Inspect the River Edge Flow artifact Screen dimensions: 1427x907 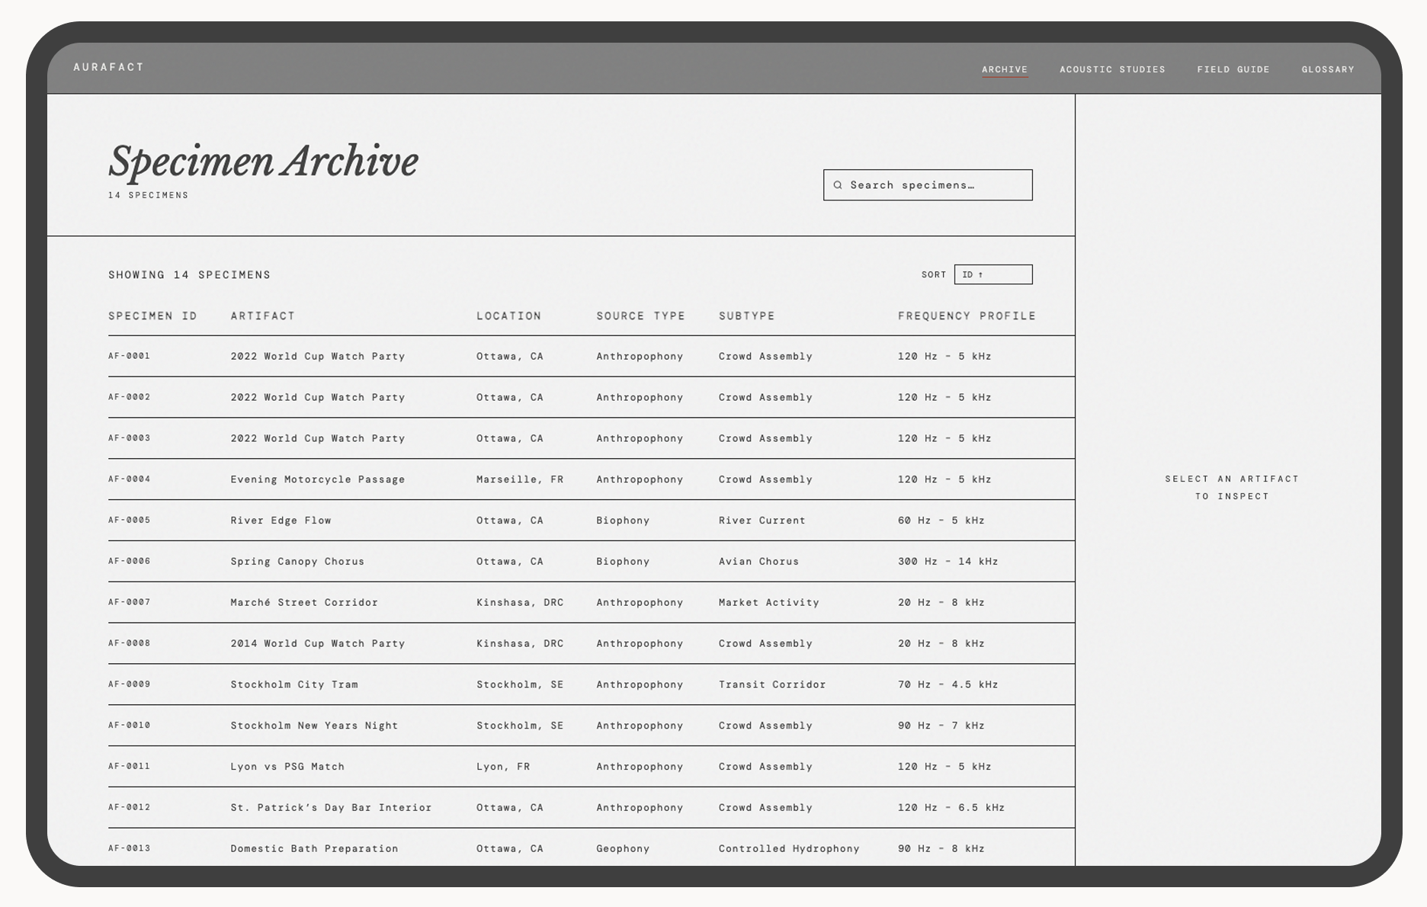[281, 521]
